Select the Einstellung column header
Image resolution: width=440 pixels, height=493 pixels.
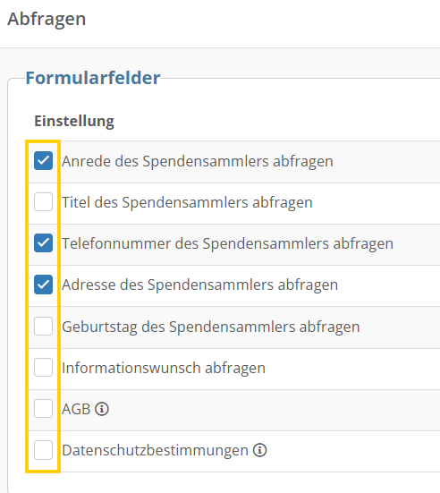point(74,122)
